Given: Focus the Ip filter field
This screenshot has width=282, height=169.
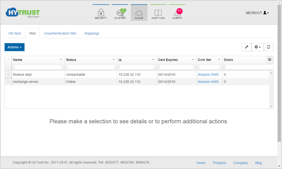Looking at the screenshot, I should [x=137, y=67].
